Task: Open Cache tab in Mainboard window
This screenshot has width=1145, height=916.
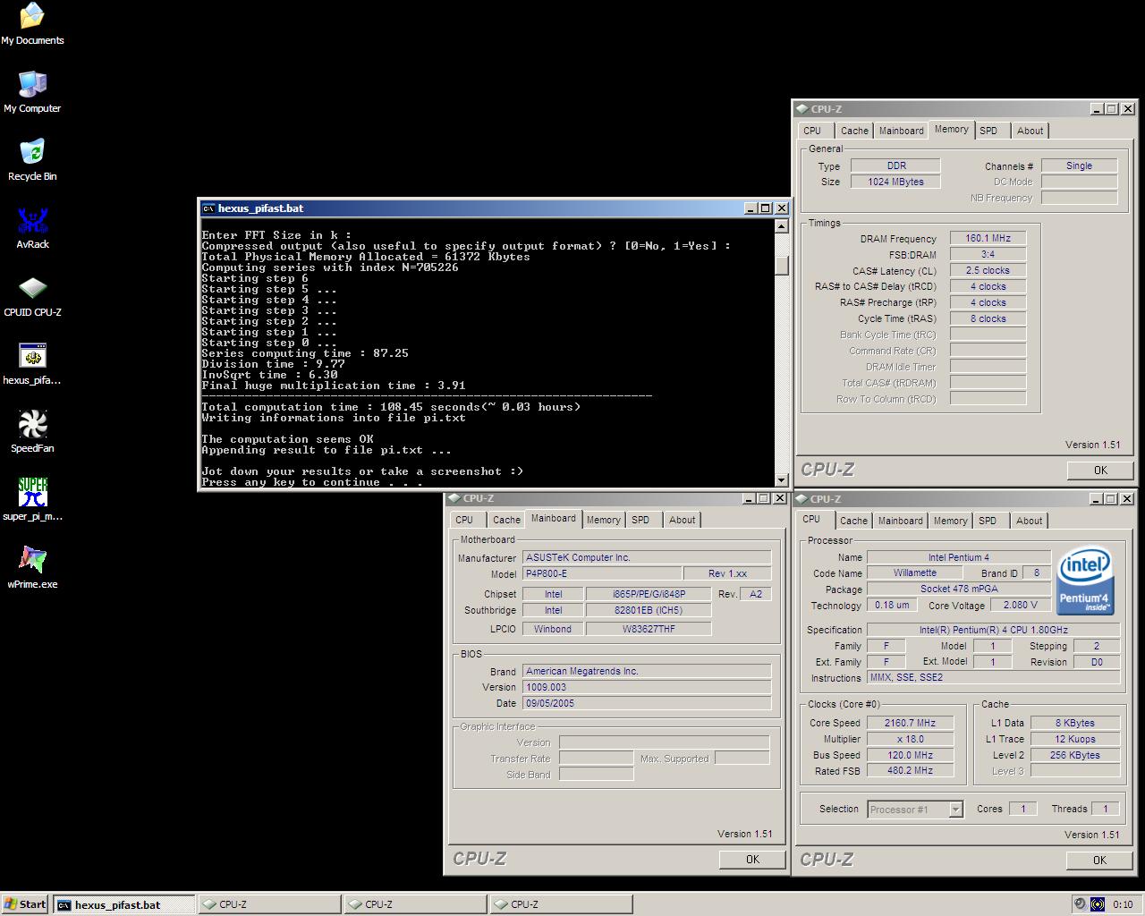Action: [506, 520]
